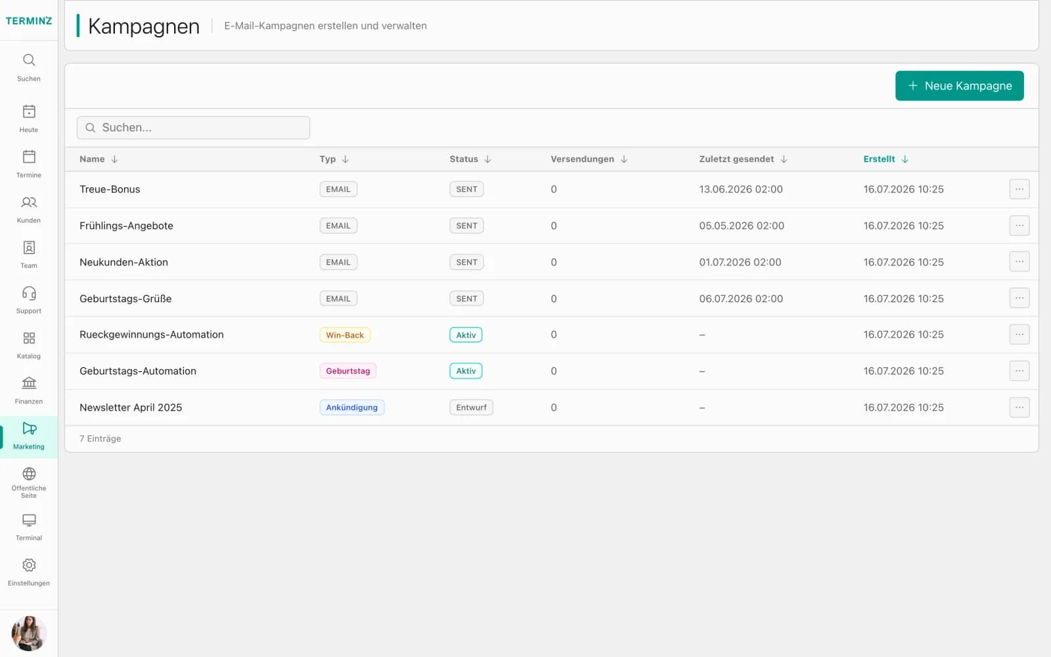Image resolution: width=1051 pixels, height=657 pixels.
Task: Open actions menu for Rueckgewinnungs-Automation row
Action: [1019, 334]
